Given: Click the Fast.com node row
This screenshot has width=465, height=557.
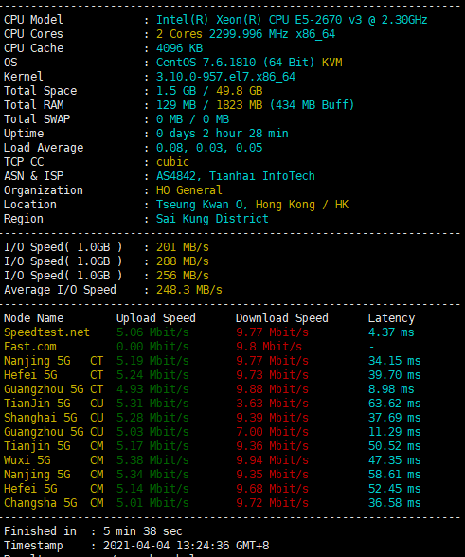Looking at the screenshot, I should [x=212, y=347].
